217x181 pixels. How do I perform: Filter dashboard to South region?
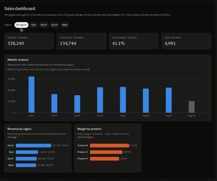[x=55, y=25]
